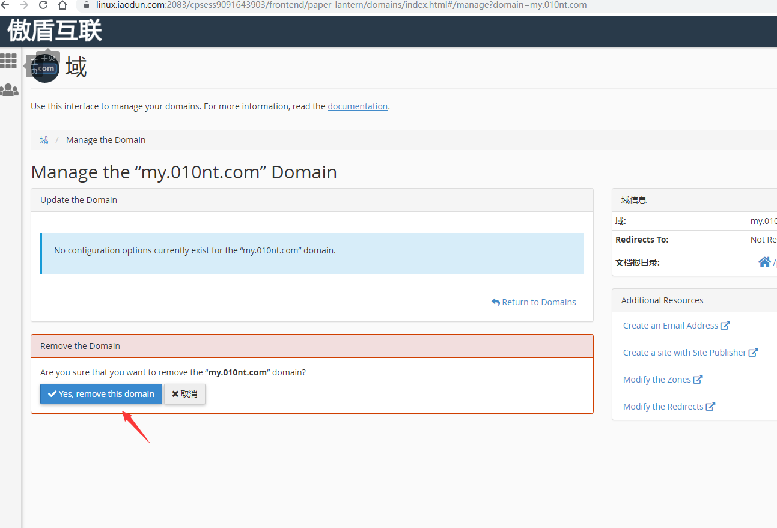Open the Modify the Zones link

[x=657, y=380]
